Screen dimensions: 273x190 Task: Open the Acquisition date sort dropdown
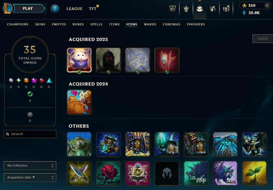pyautogui.click(x=30, y=178)
